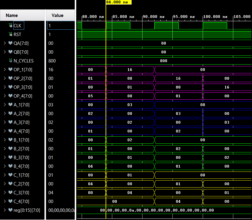Click the A_3[7:0] bus icon
The height and width of the screenshot is (220, 252).
11,122
